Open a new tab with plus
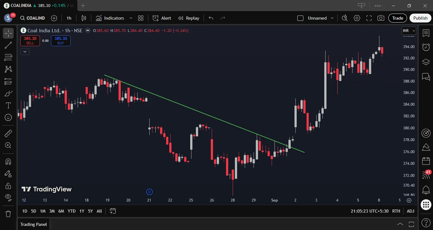Viewport: 433px width, 230px height. [x=83, y=5]
